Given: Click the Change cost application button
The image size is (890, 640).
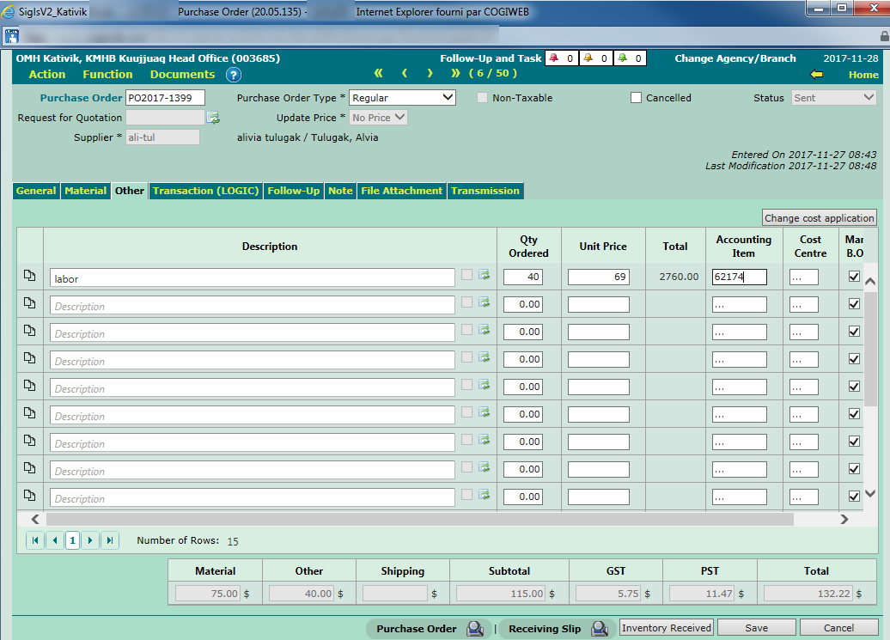Looking at the screenshot, I should click(820, 218).
